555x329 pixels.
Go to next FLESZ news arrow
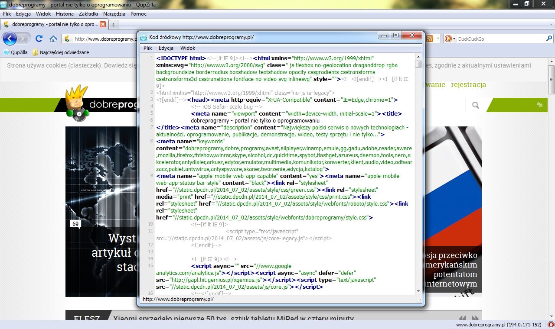(x=476, y=318)
